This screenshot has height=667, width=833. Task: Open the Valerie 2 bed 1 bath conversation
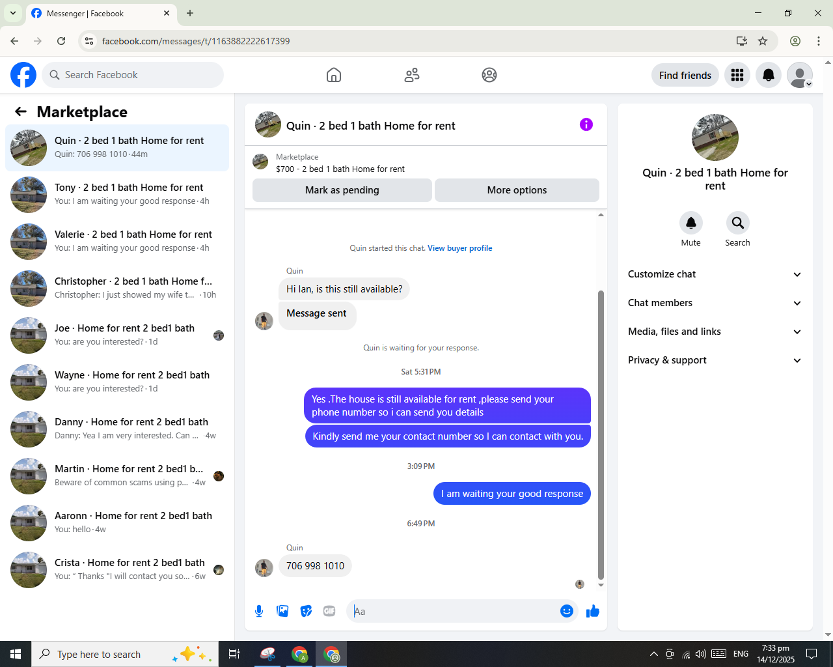[x=117, y=241]
